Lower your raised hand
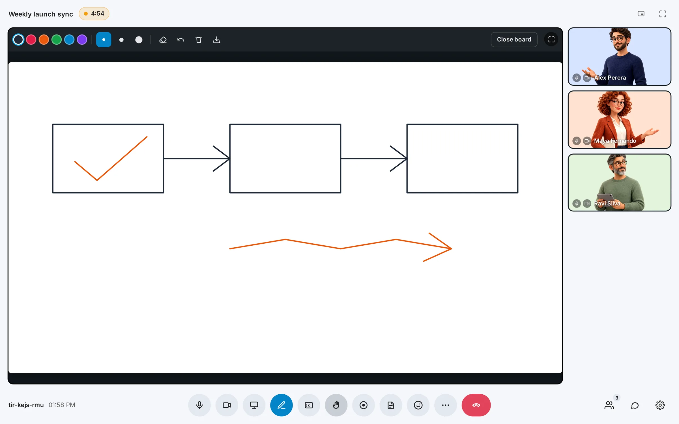Screen dimensions: 679x424 click(x=336, y=405)
